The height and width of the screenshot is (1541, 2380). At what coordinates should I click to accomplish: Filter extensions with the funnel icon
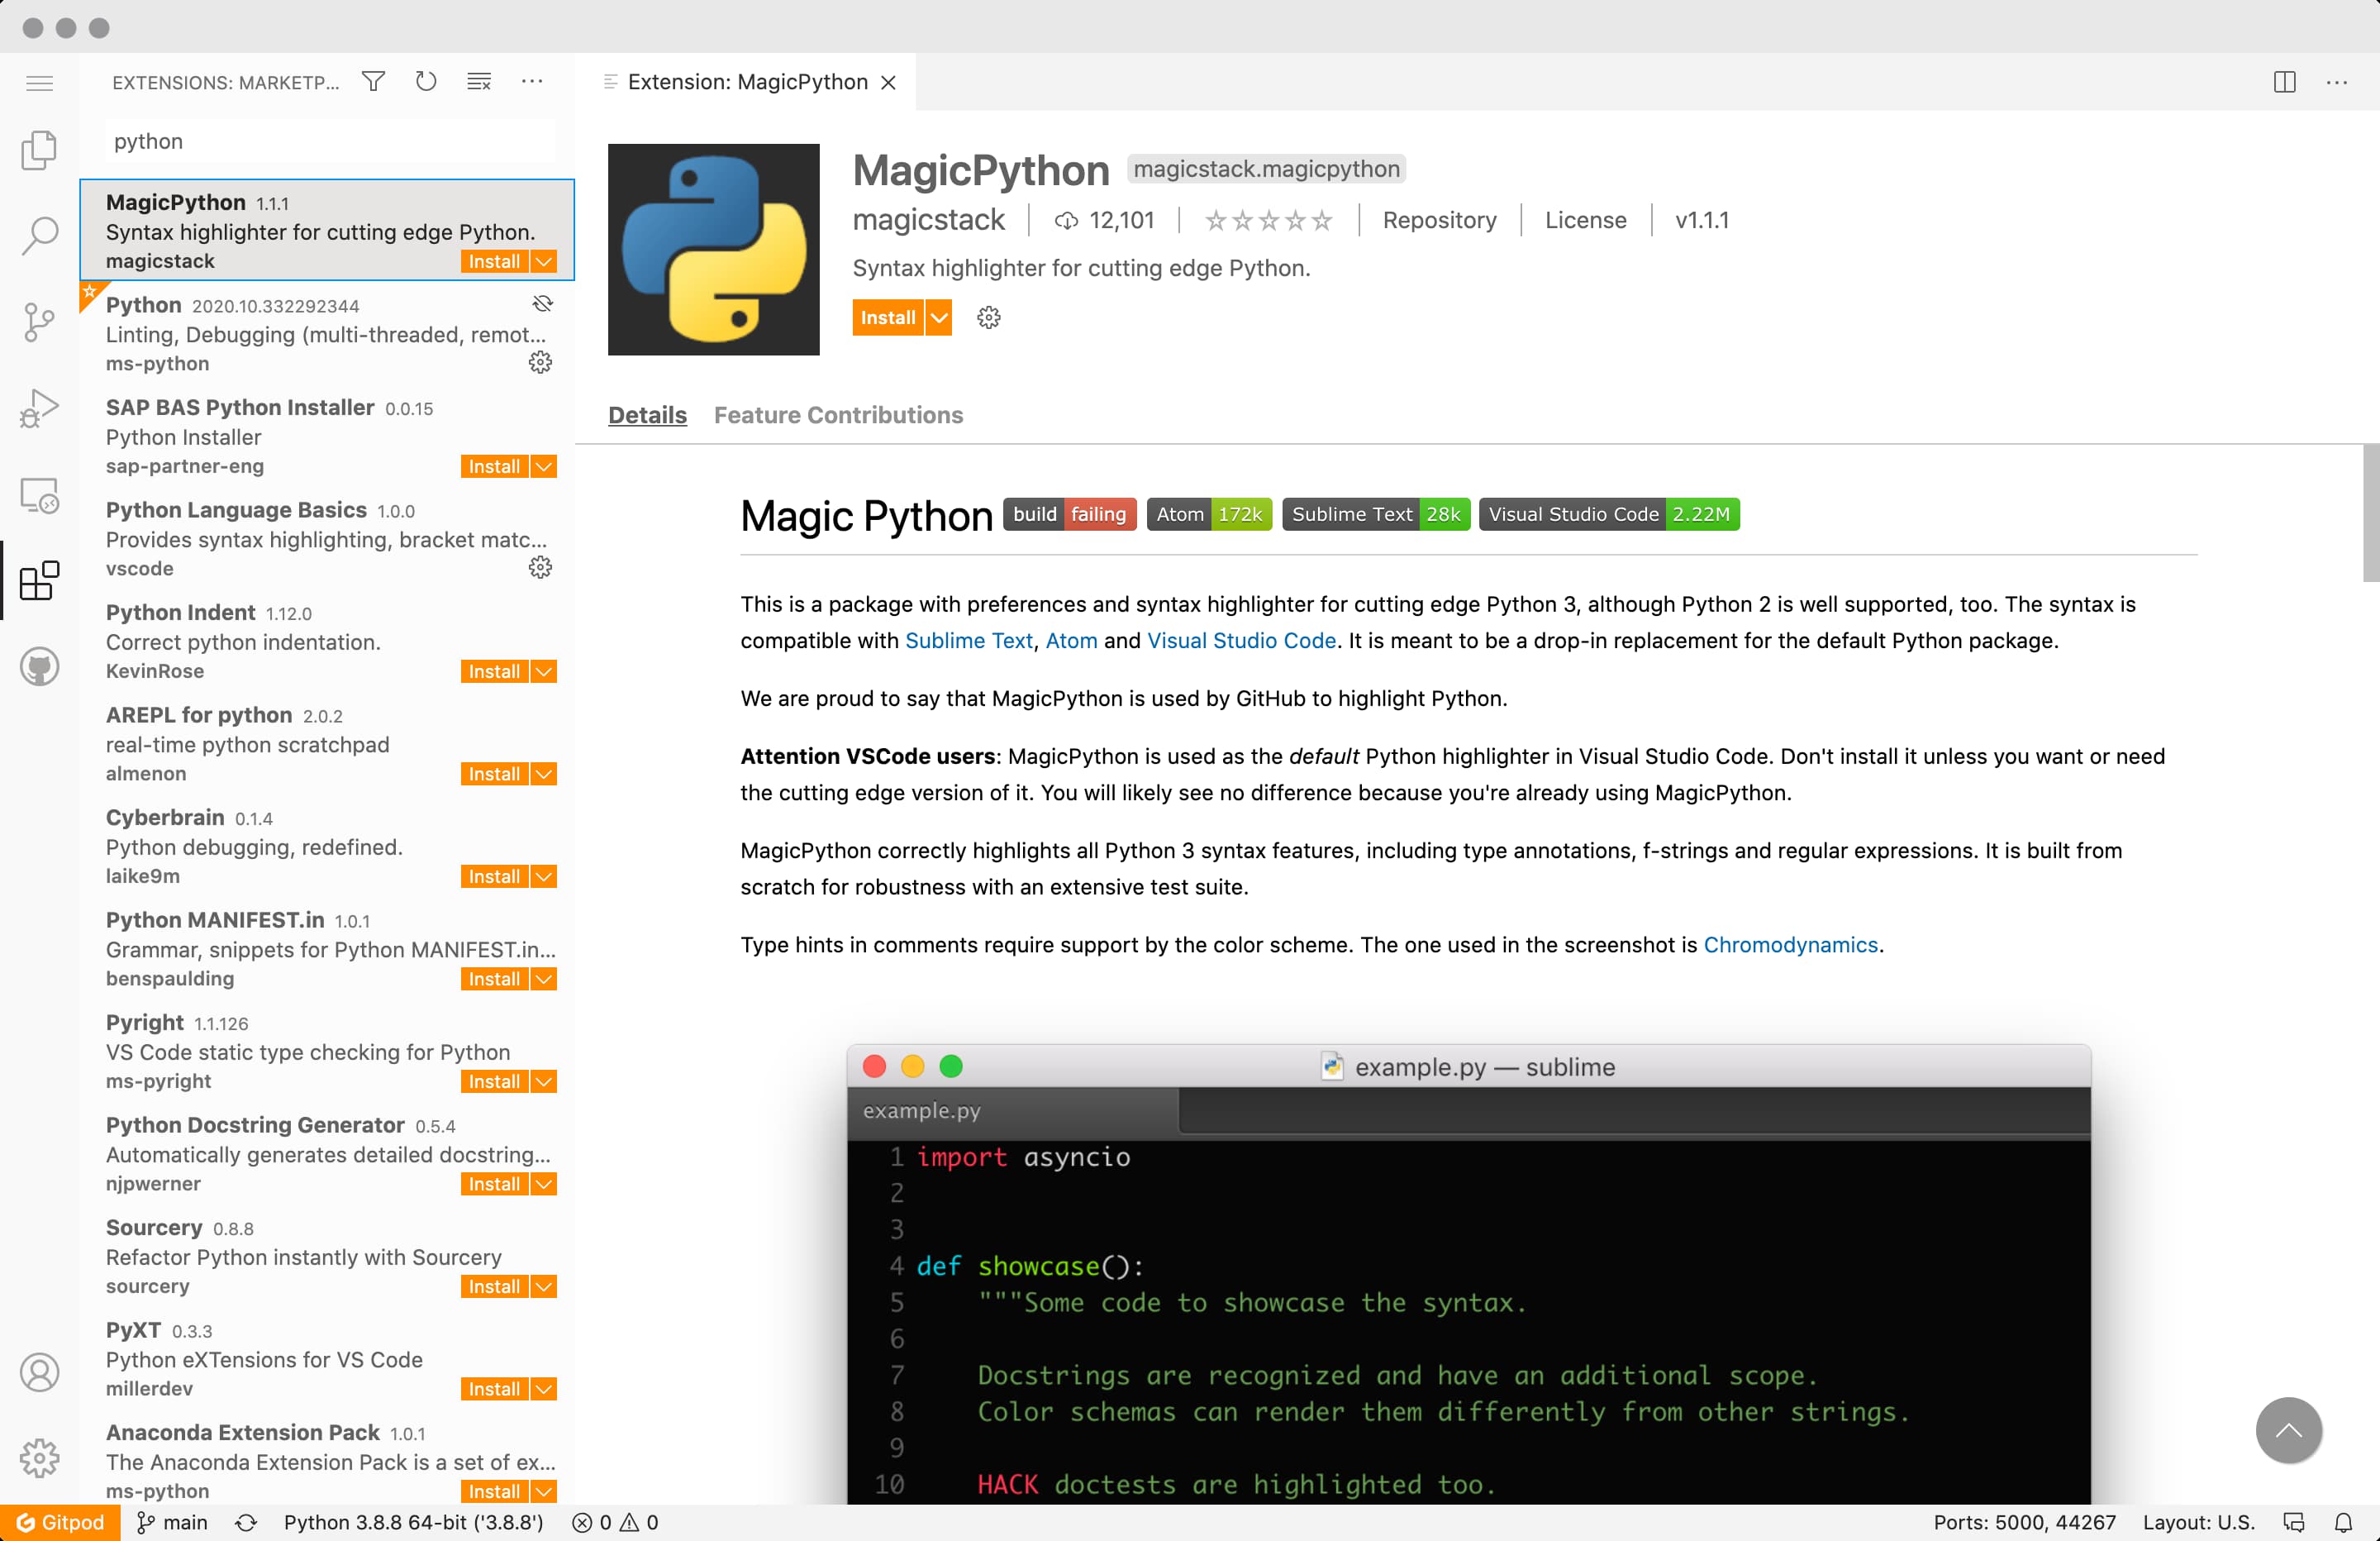(373, 82)
